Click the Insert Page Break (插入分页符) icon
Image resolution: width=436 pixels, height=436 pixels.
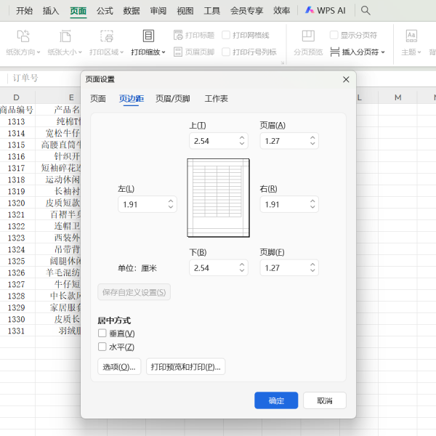335,52
